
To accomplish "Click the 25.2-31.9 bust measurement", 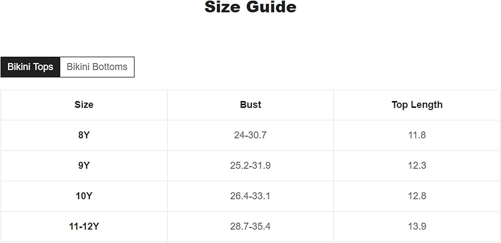I will click(250, 165).
